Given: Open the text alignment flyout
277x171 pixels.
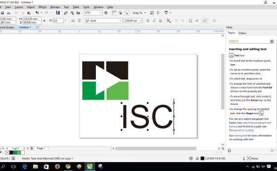Looking at the screenshot, I should (168, 21).
